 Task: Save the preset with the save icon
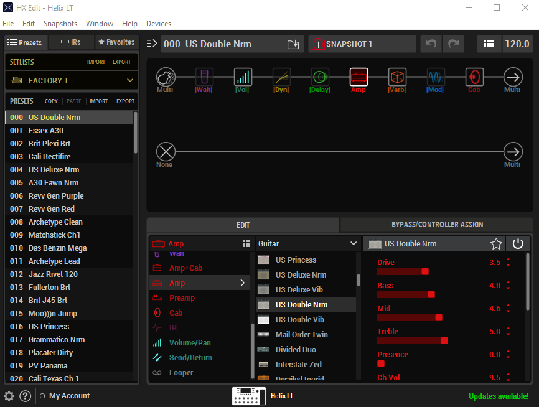point(293,44)
